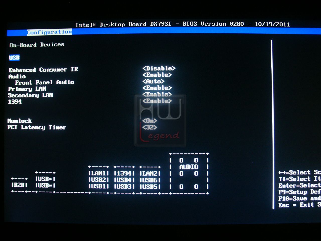Click the USB5 port in diagram

(150, 187)
